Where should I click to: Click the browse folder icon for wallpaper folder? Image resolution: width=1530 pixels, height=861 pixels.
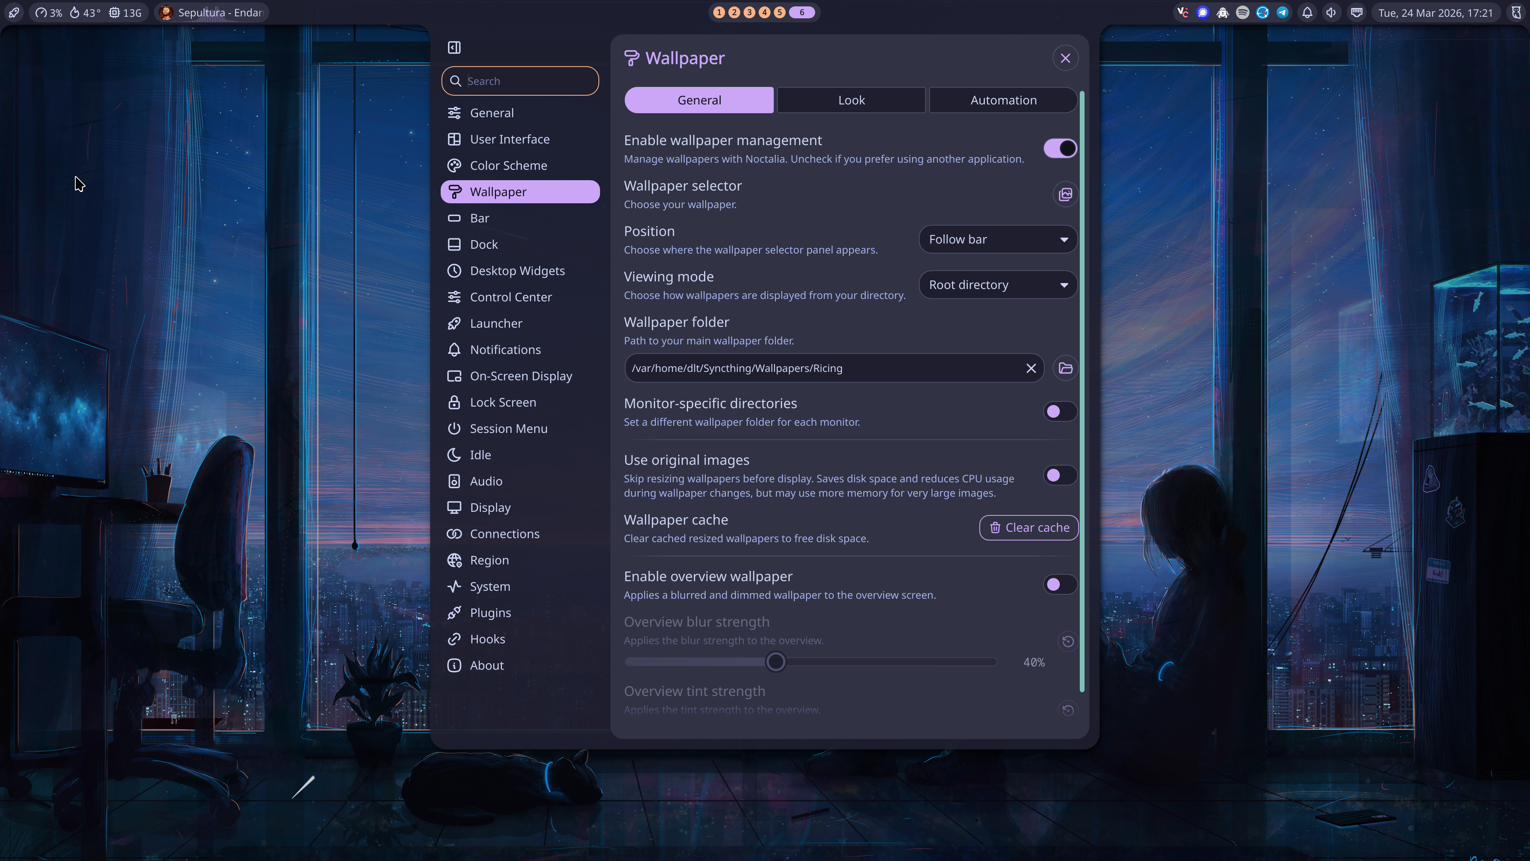tap(1065, 368)
